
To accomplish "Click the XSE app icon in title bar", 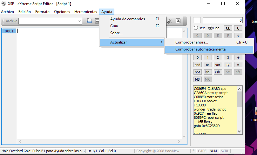I will click(x=4, y=3).
